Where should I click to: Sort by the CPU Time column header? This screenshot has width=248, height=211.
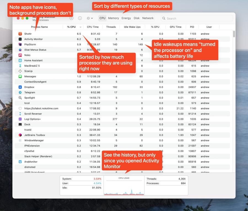pos(93,27)
